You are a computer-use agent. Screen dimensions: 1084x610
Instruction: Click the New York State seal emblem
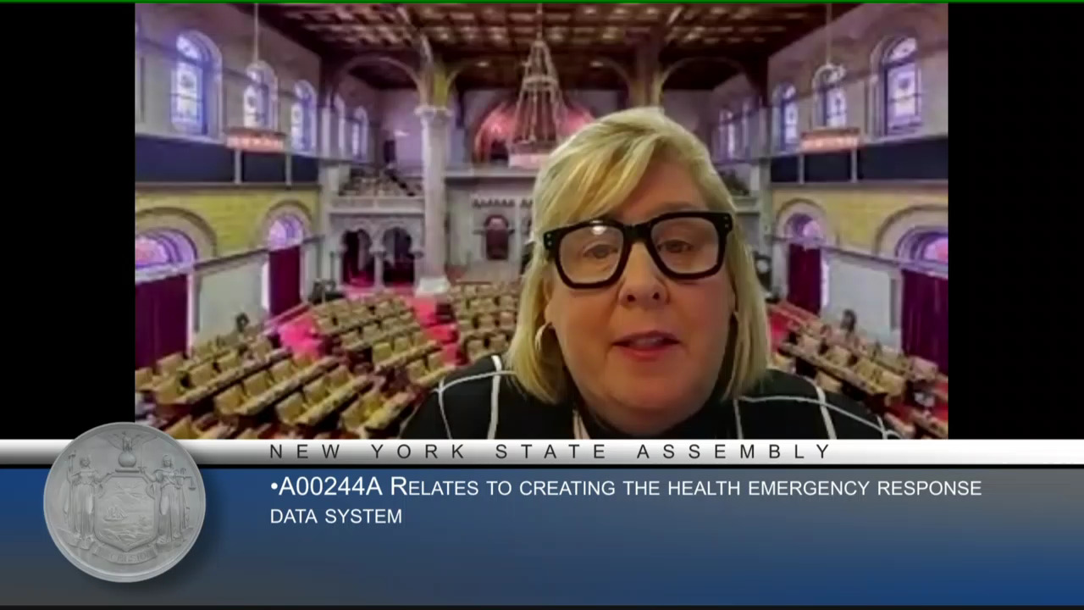click(124, 502)
